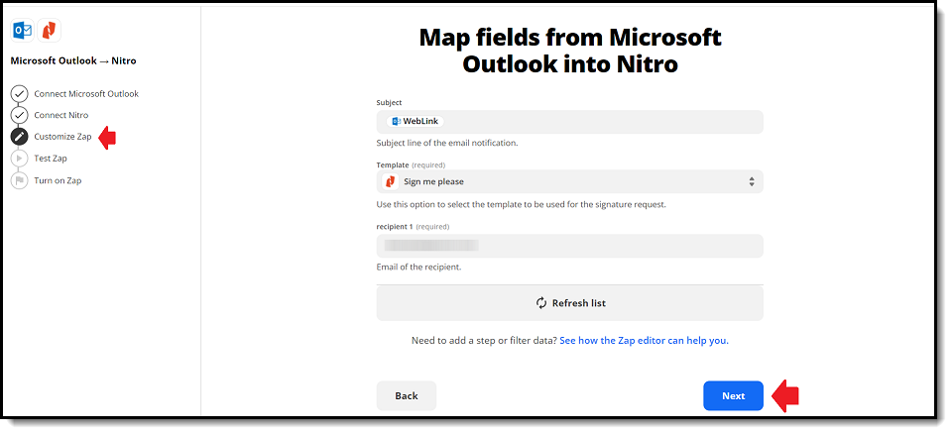The image size is (952, 434).
Task: Click the checkmark circle beside Connect Microsoft Outlook
Action: coord(20,94)
